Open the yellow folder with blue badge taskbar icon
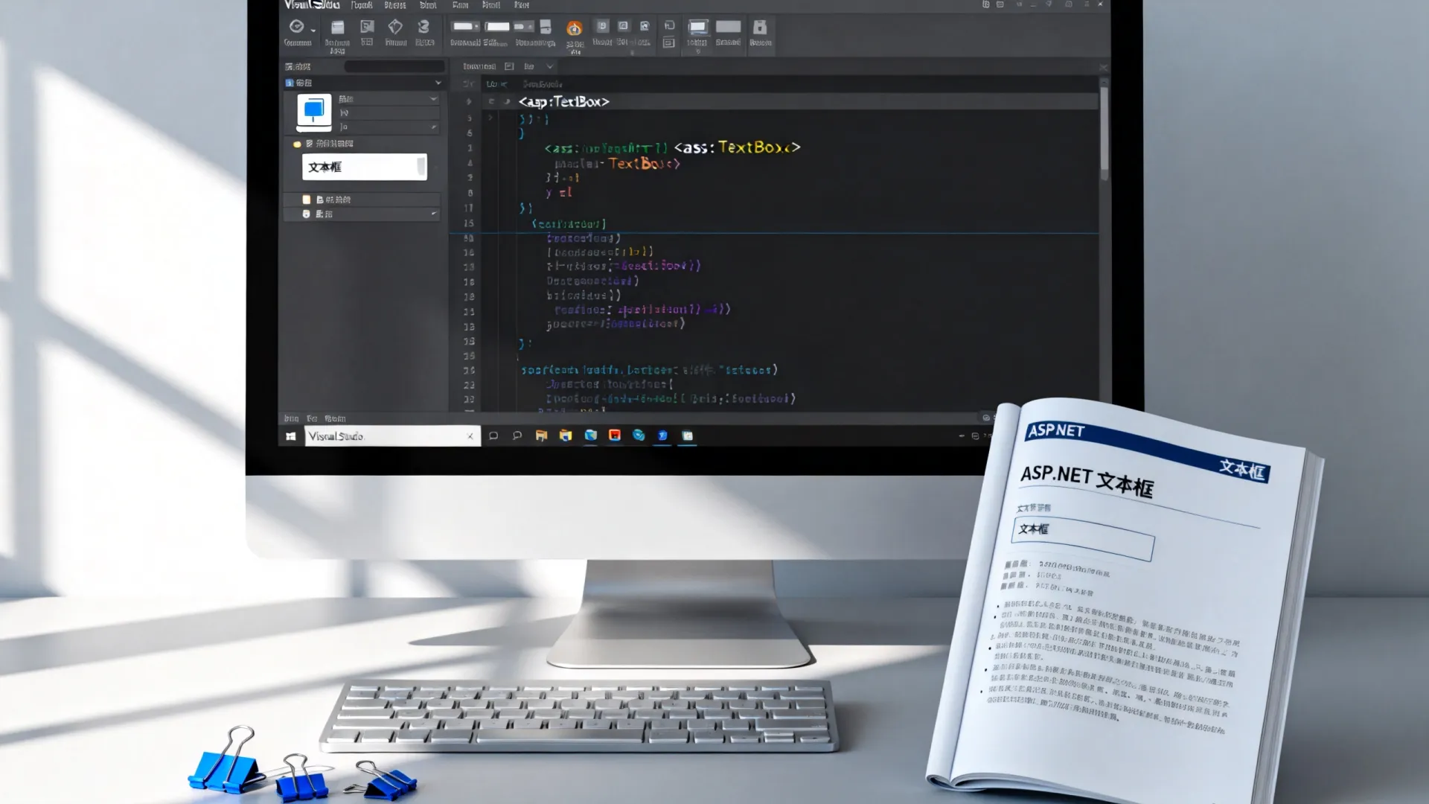The image size is (1429, 804). [x=566, y=435]
